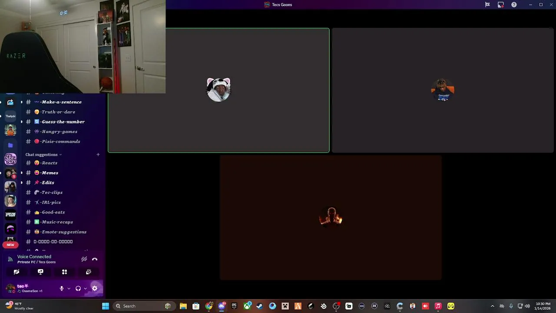This screenshot has height=313, width=556.
Task: Open clock and date 10:30 PM
Action: click(543, 306)
